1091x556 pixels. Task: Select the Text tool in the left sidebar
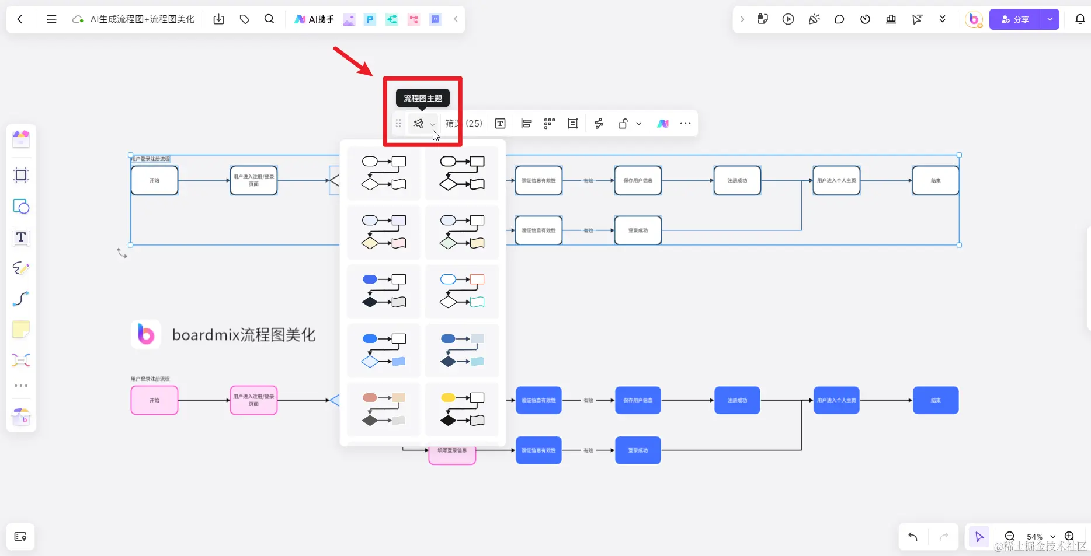pos(21,237)
